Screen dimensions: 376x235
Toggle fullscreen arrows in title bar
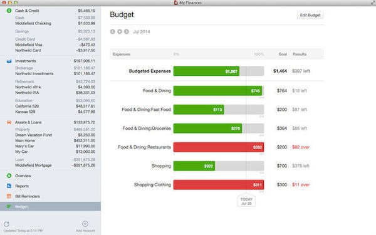click(373, 3)
